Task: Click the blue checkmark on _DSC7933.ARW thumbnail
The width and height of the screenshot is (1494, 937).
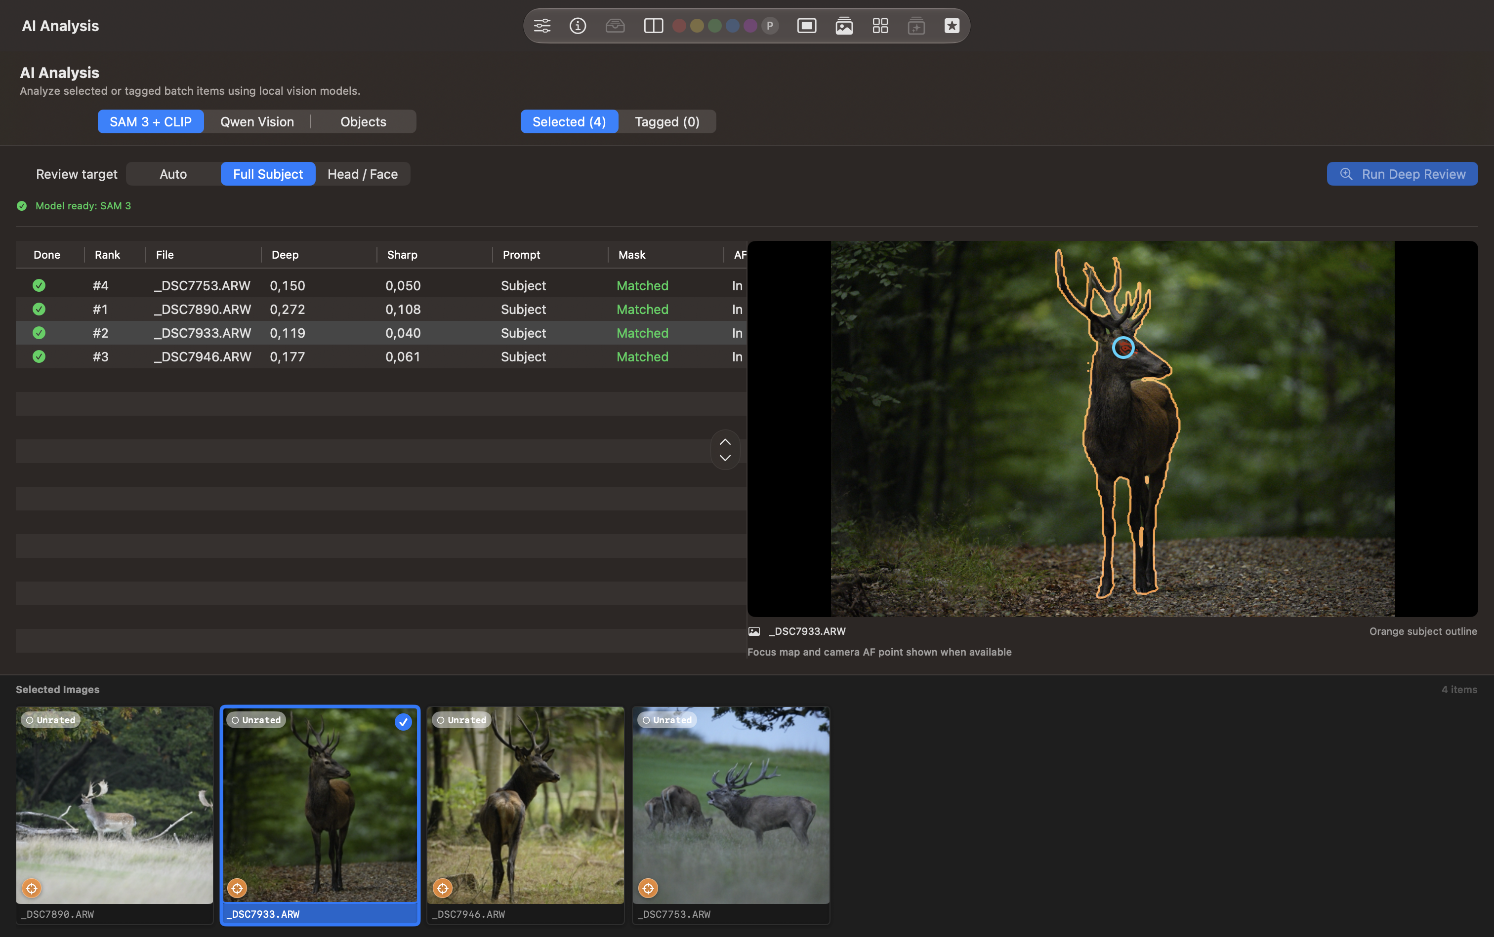Action: 403,722
